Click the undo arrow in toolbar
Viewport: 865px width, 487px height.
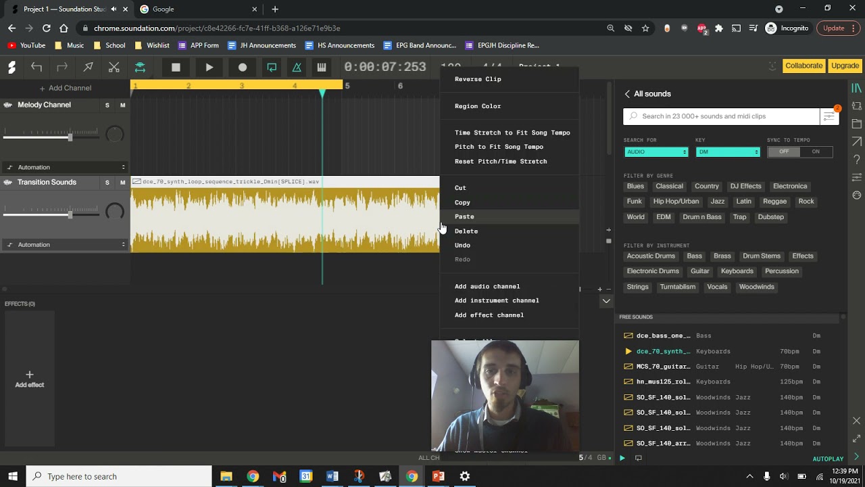(x=36, y=67)
